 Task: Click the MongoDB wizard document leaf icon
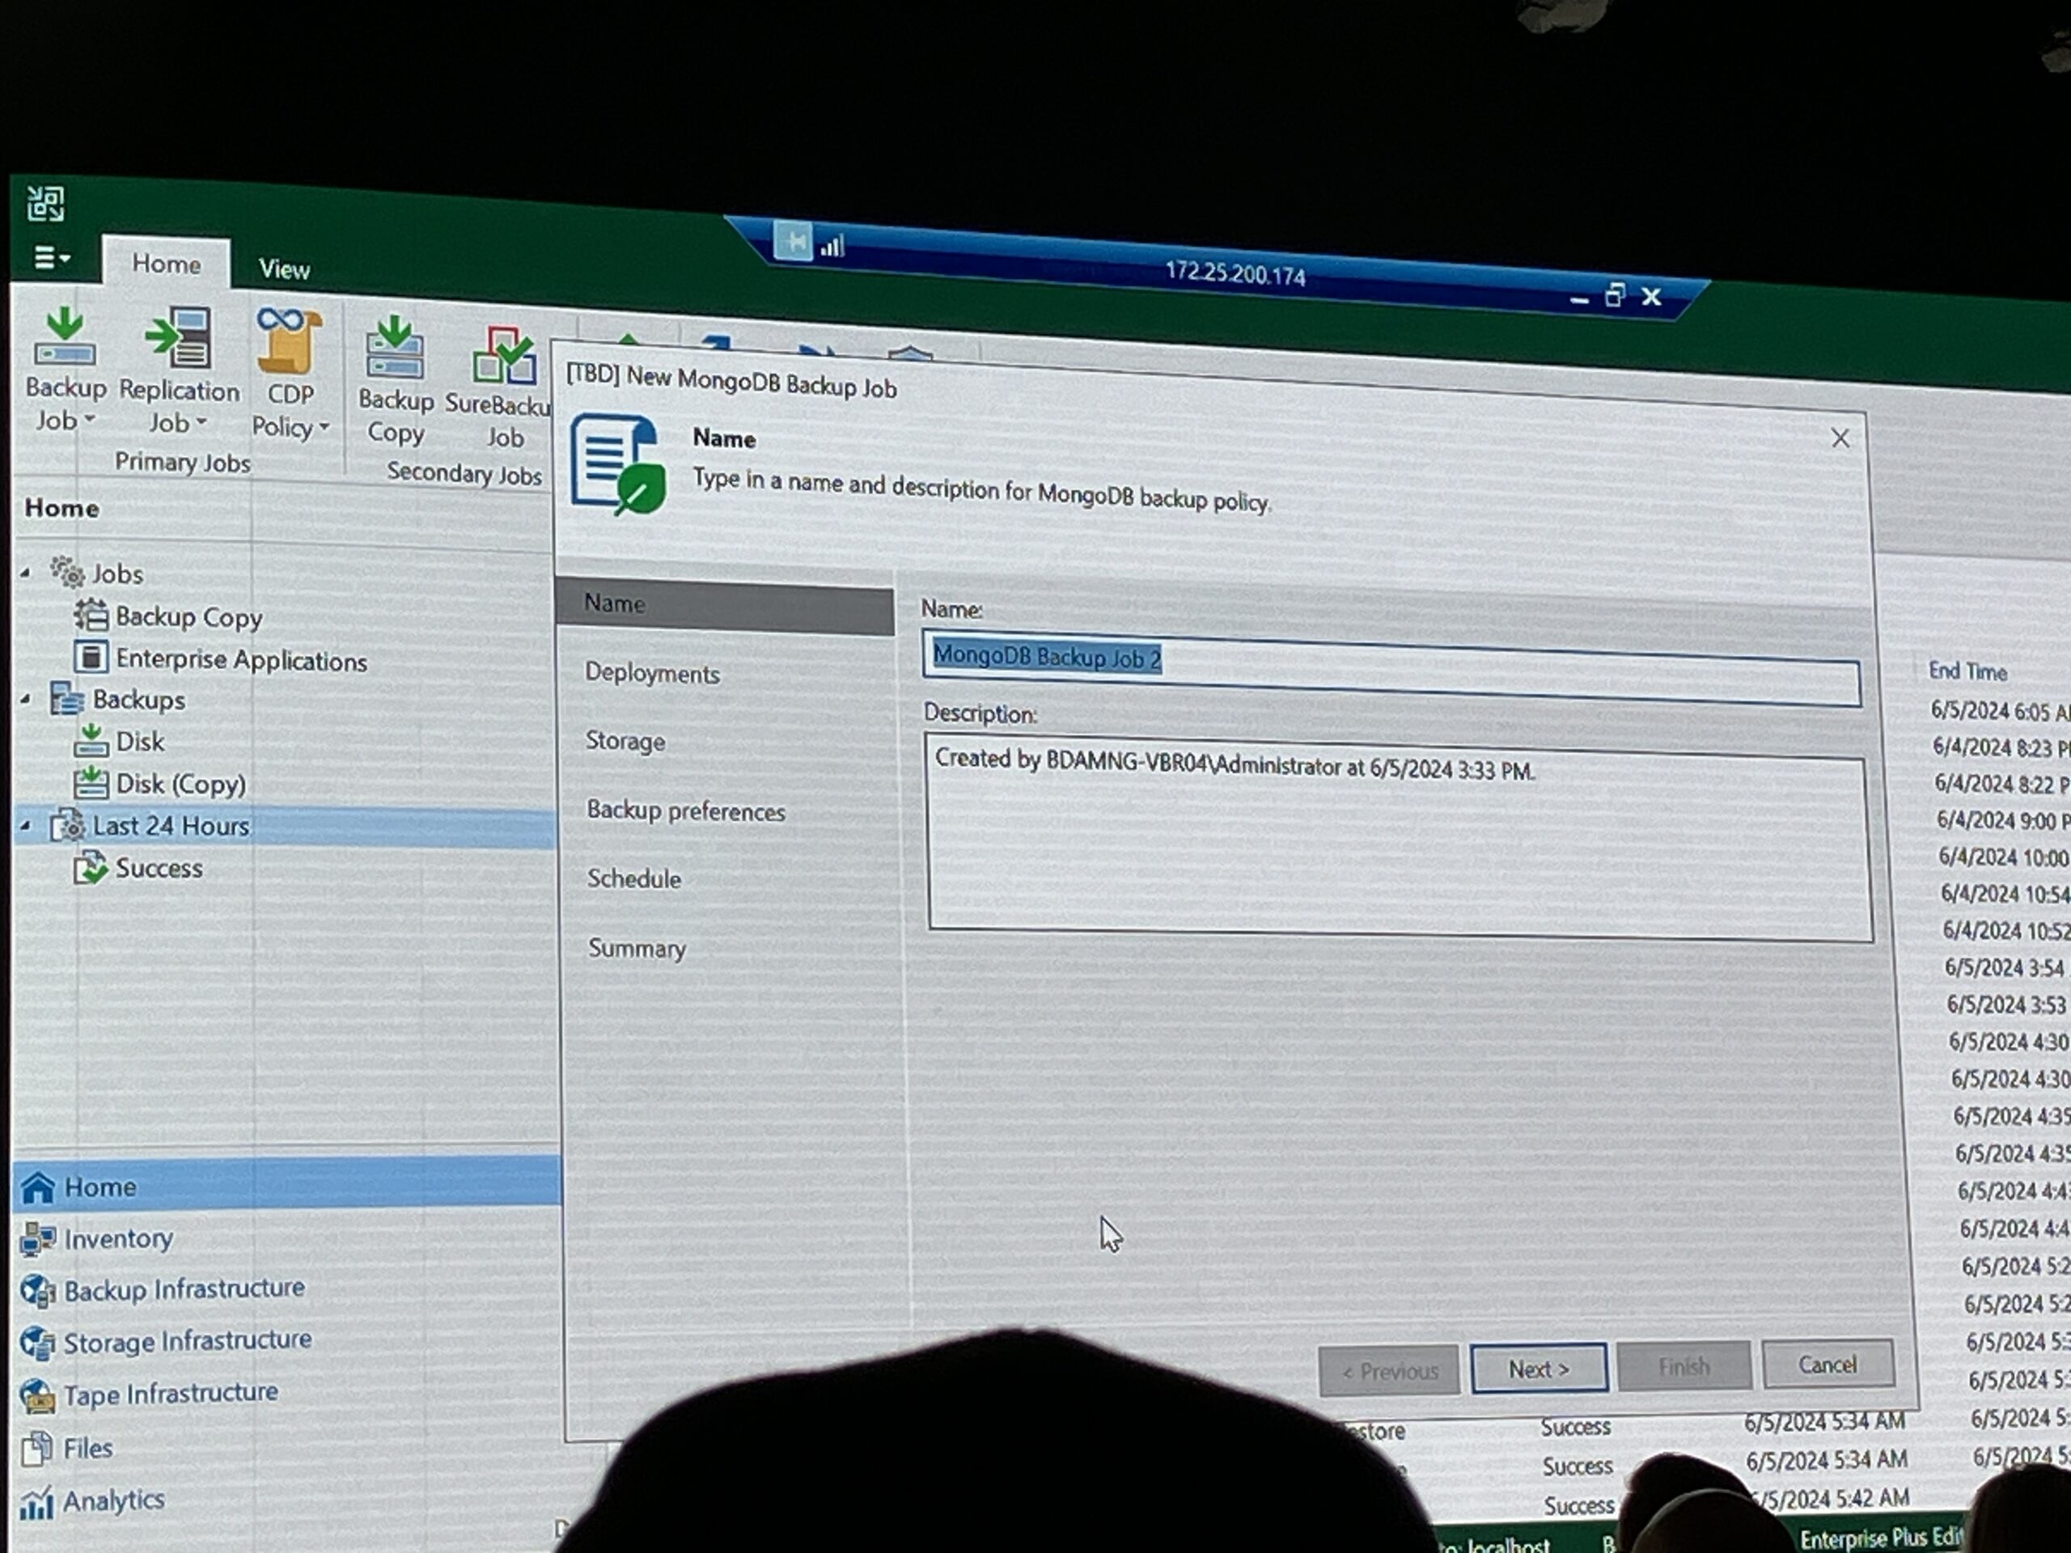pyautogui.click(x=619, y=464)
